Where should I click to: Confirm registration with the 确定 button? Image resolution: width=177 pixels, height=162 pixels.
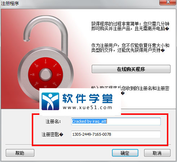click(125, 153)
